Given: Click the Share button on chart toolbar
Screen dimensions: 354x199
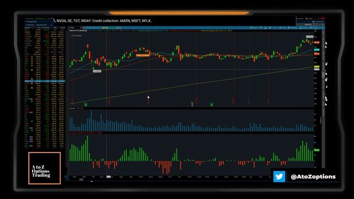Looking at the screenshot, I should tap(254, 28).
